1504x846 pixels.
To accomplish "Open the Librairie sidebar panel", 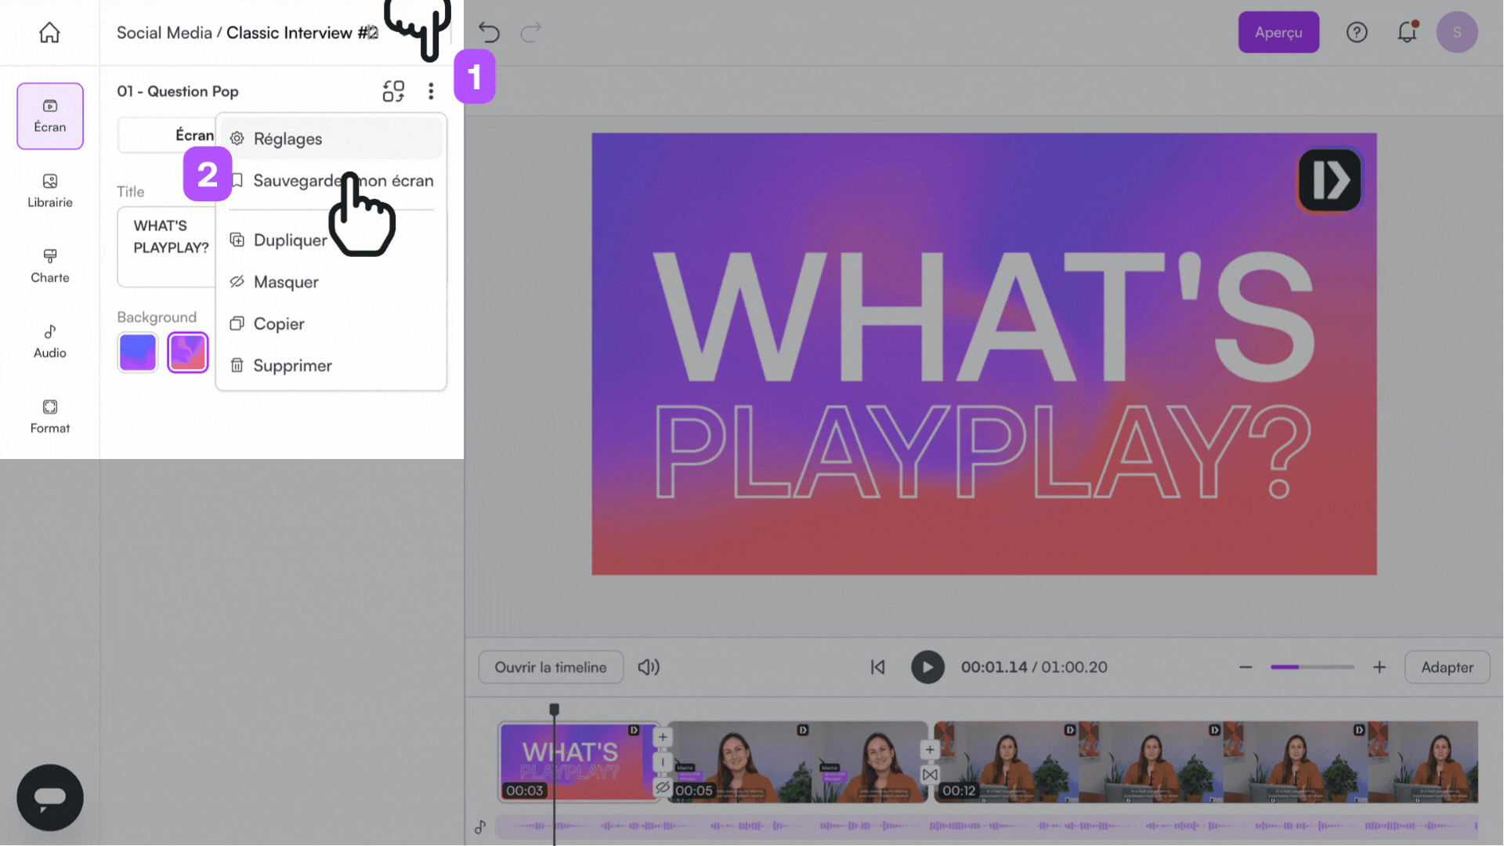I will [x=49, y=190].
